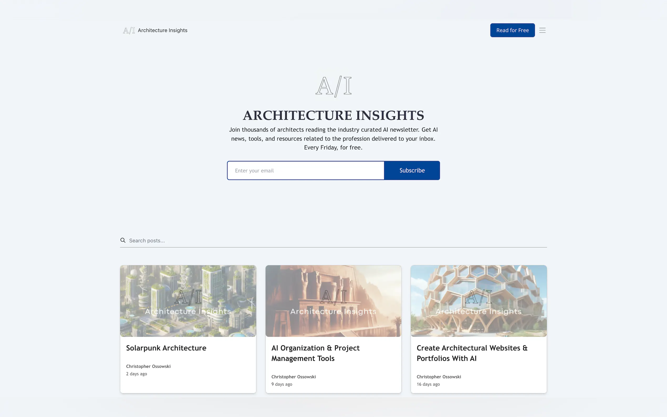The height and width of the screenshot is (417, 667).
Task: Click the 9 days ago timestamp
Action: [282, 384]
